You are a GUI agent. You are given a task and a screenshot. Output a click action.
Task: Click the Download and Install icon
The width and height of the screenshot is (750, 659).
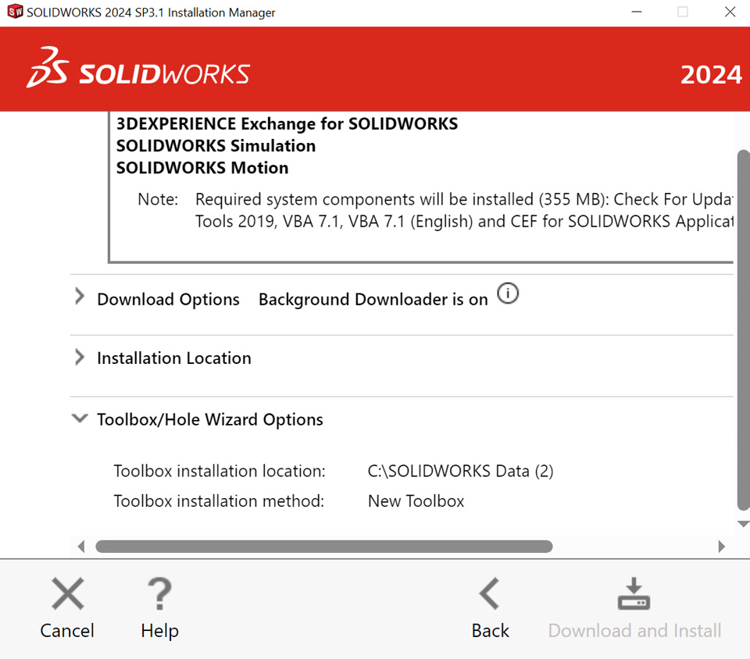click(x=634, y=594)
